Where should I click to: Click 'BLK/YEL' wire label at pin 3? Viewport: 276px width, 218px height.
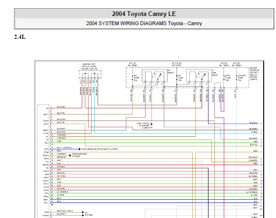(x=61, y=113)
